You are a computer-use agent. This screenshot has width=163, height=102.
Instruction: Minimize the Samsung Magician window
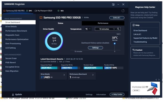[118, 4]
